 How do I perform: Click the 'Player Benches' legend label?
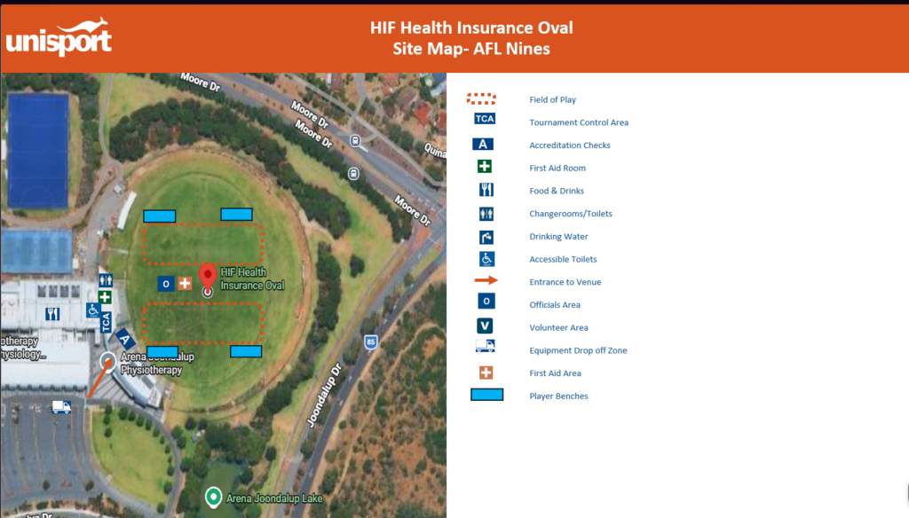(x=558, y=396)
